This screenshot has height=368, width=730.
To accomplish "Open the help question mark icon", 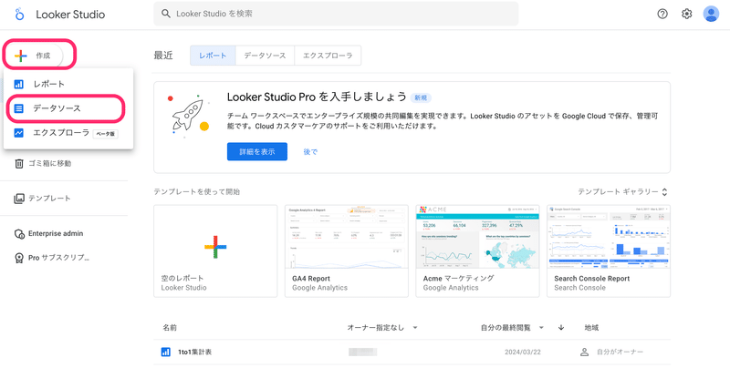I will [x=662, y=14].
